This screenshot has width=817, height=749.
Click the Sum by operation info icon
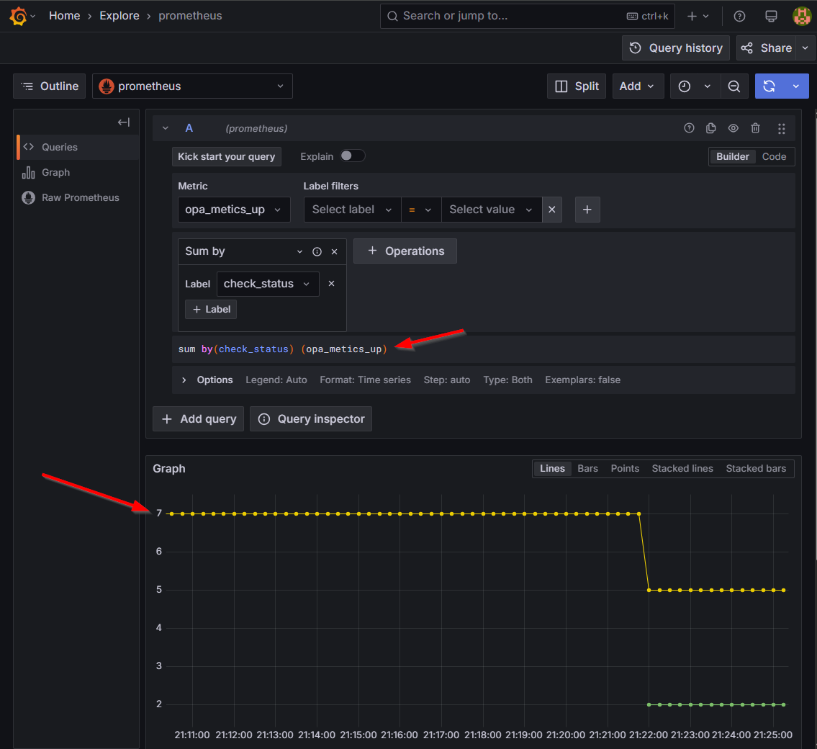[x=317, y=251]
